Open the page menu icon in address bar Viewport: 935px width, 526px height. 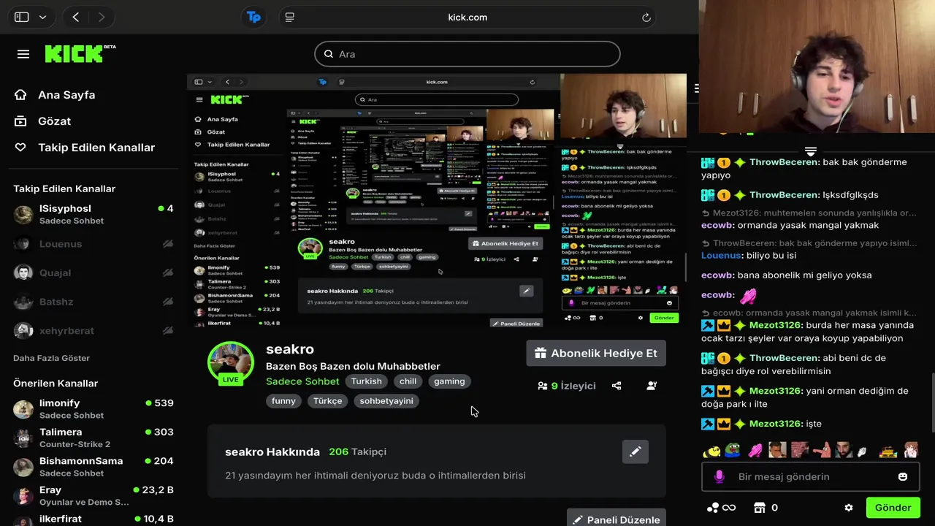[x=290, y=17]
